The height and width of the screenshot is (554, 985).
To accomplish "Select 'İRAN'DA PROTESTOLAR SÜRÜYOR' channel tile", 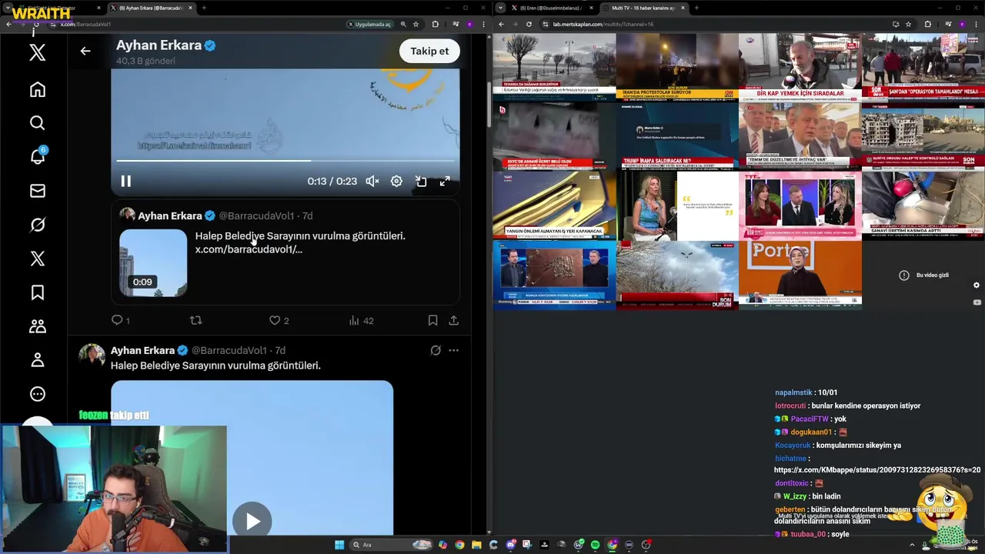I will pyautogui.click(x=677, y=67).
